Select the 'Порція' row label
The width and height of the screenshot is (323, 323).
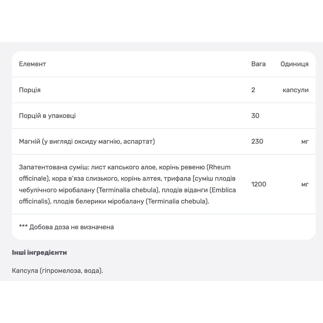coord(30,90)
